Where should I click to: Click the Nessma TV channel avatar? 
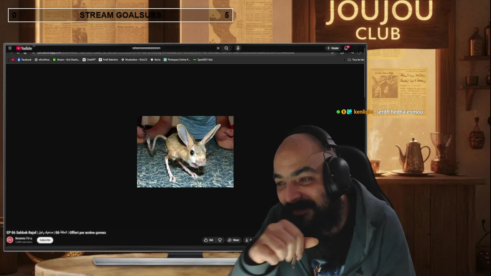click(10, 240)
